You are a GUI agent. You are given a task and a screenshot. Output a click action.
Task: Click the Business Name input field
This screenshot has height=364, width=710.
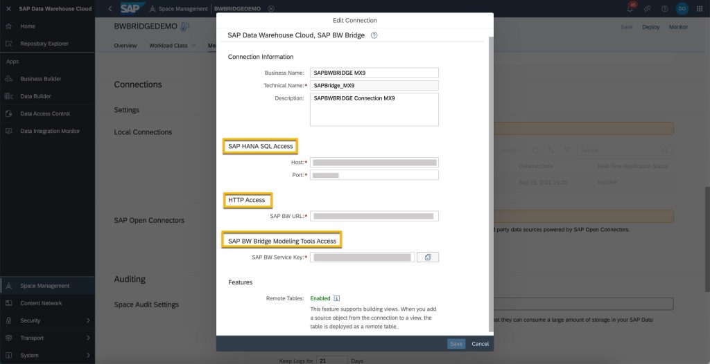coord(374,73)
